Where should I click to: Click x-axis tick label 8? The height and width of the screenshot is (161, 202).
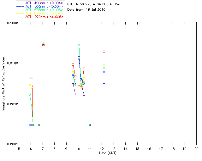(55, 149)
